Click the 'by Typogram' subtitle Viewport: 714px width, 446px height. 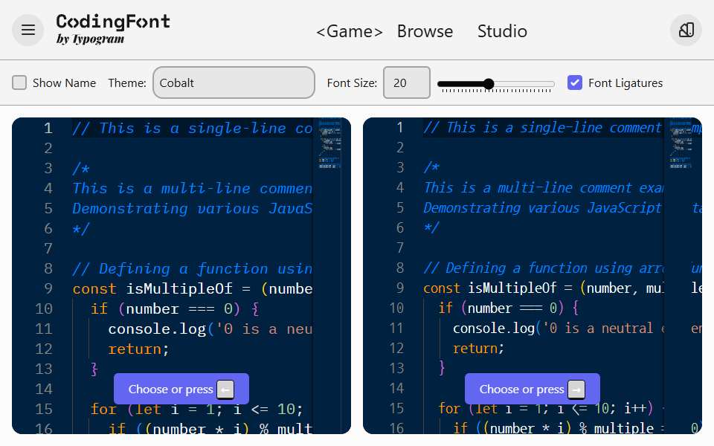click(x=90, y=39)
